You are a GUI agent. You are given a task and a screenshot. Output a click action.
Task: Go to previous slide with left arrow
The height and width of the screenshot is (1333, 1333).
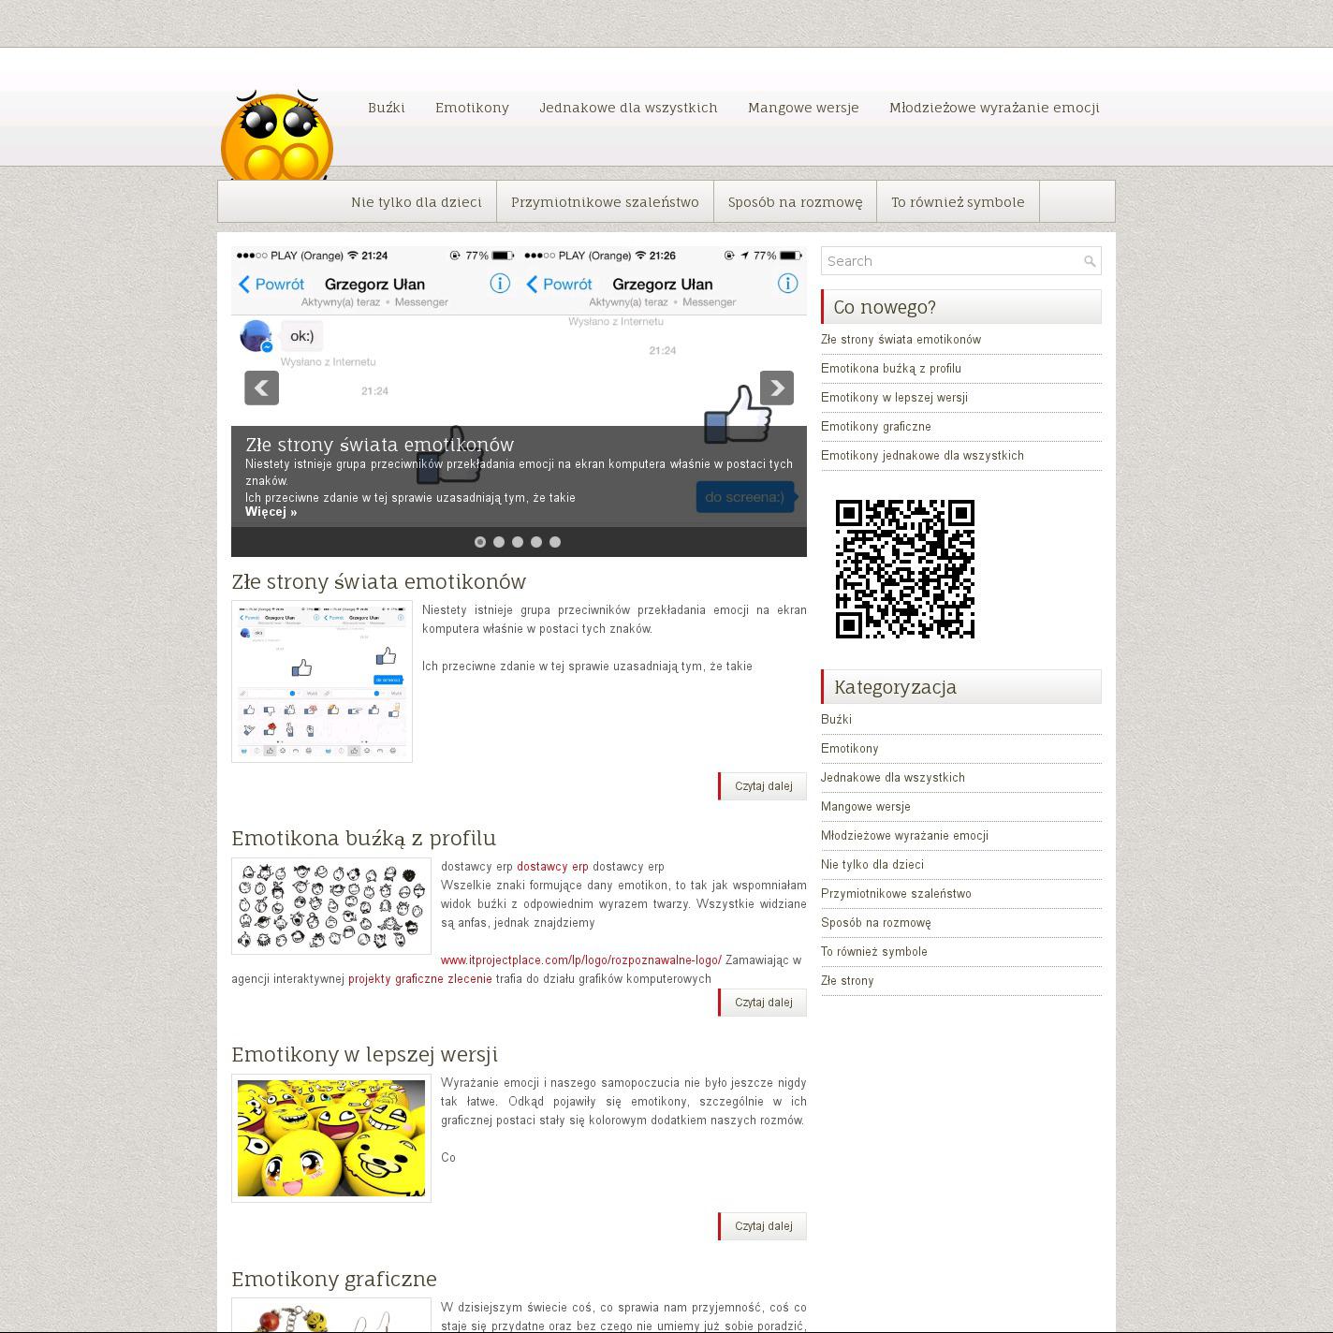pos(262,388)
